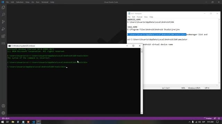Screen dimensions: 222x124
Task: Open Notepad Help menu
Action: point(151,17)
